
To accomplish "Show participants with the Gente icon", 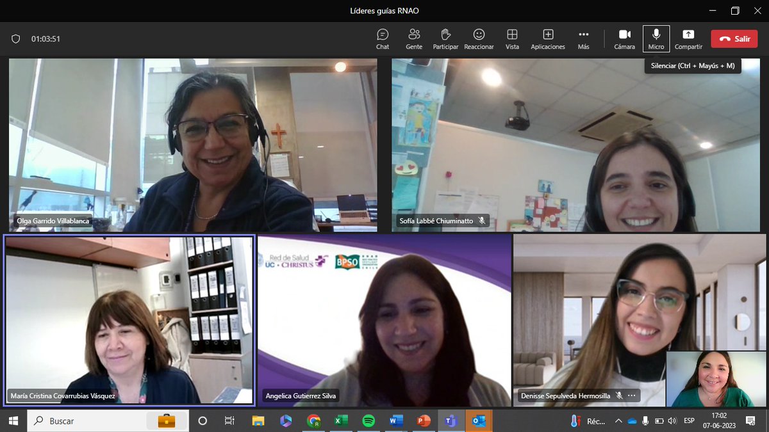I will (x=413, y=38).
